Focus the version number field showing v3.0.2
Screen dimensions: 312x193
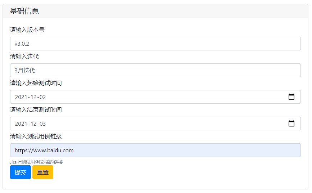tap(155, 44)
